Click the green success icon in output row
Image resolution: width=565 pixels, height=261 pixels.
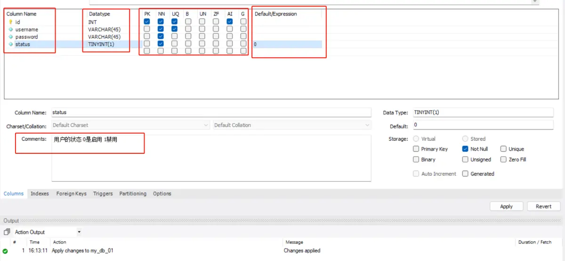click(x=5, y=251)
